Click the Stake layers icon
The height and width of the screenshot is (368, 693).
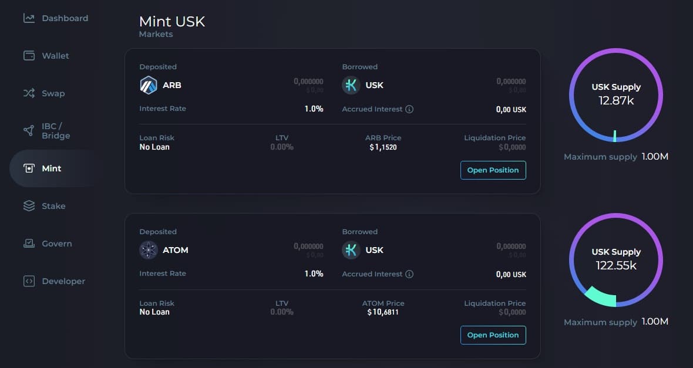pyautogui.click(x=29, y=206)
